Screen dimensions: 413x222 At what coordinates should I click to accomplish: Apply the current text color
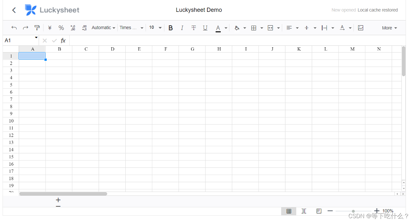218,28
